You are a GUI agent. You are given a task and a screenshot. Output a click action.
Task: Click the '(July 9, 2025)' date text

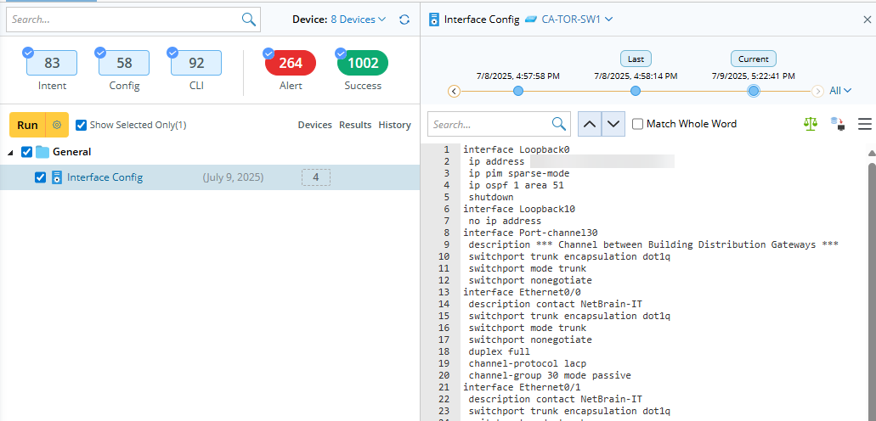click(x=233, y=177)
